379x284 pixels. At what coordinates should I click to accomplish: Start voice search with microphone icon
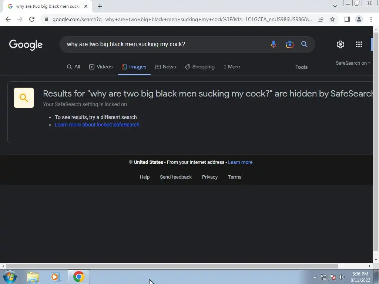(274, 44)
